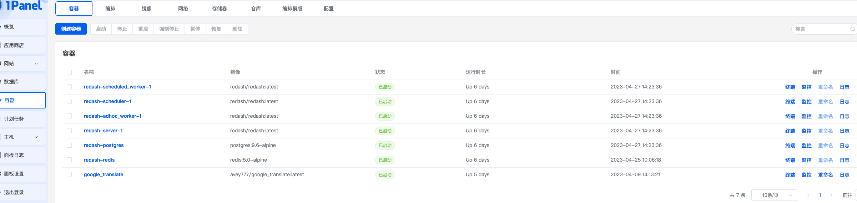Click the 删除 toolbar button
857x203 pixels.
[237, 29]
